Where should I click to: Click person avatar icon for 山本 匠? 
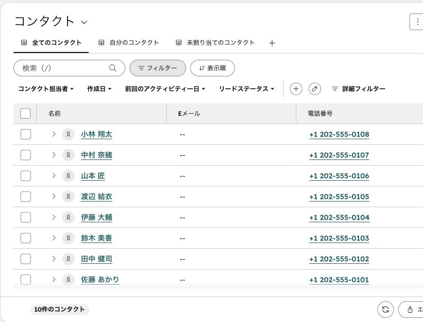[69, 176]
